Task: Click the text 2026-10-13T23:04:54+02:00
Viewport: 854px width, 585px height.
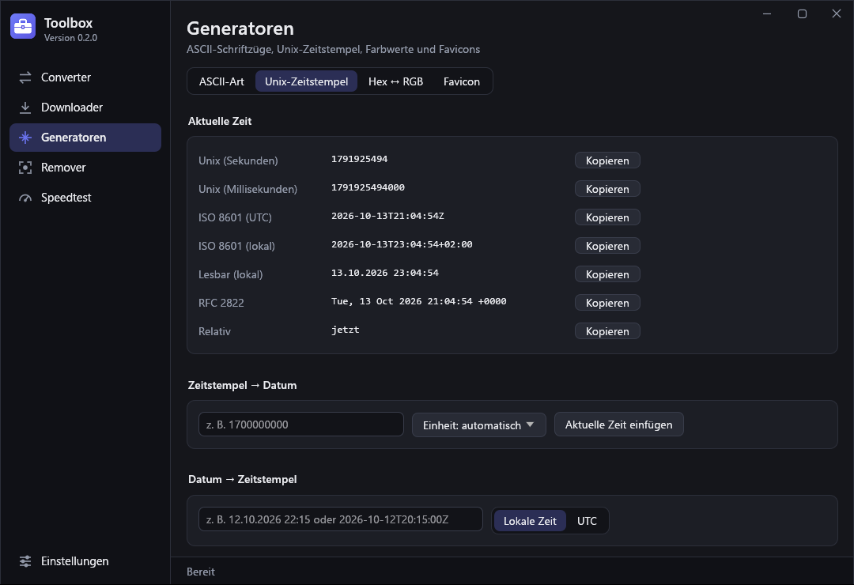Action: [x=402, y=244]
